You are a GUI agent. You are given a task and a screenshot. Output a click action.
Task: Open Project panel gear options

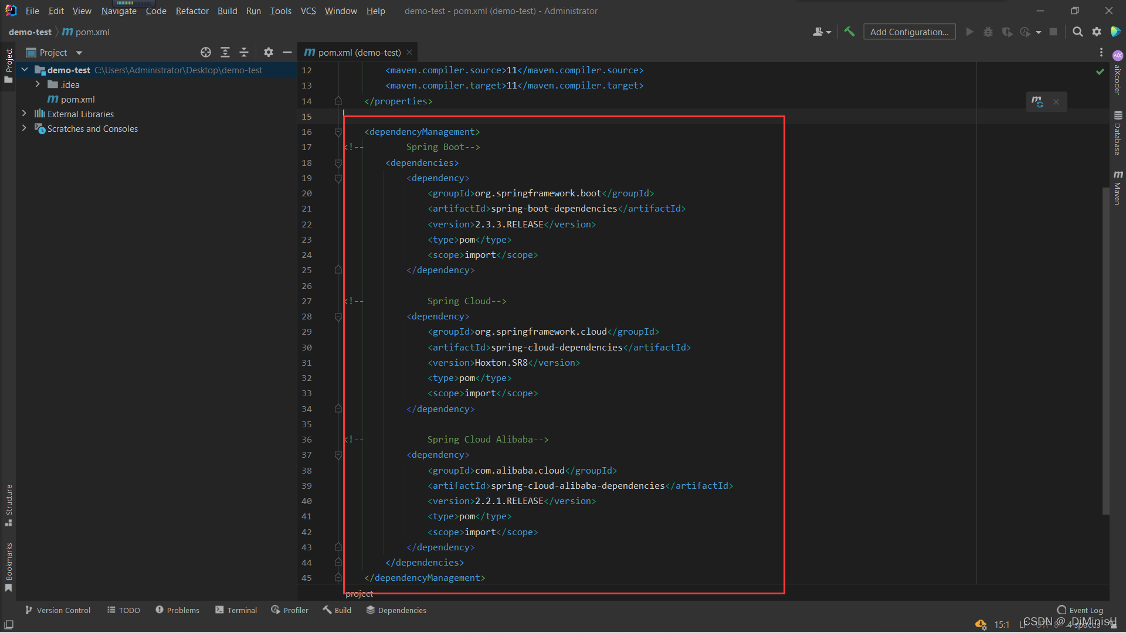269,52
